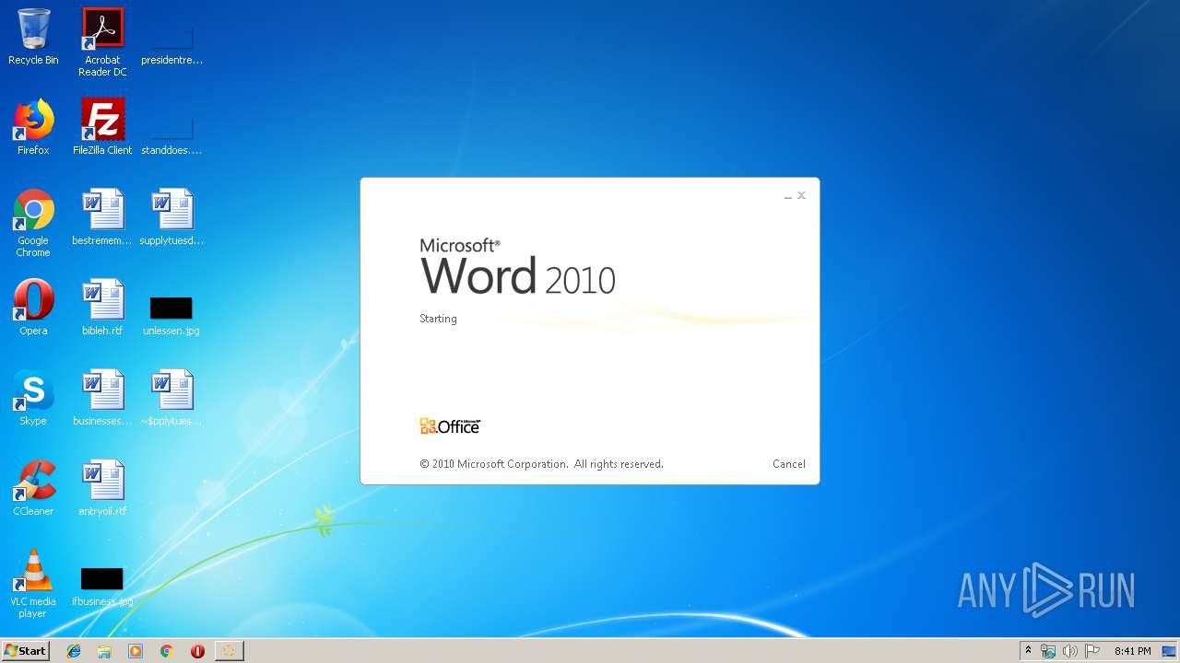Viewport: 1180px width, 663px height.
Task: Open the Skype desktop shortcut
Action: [33, 398]
